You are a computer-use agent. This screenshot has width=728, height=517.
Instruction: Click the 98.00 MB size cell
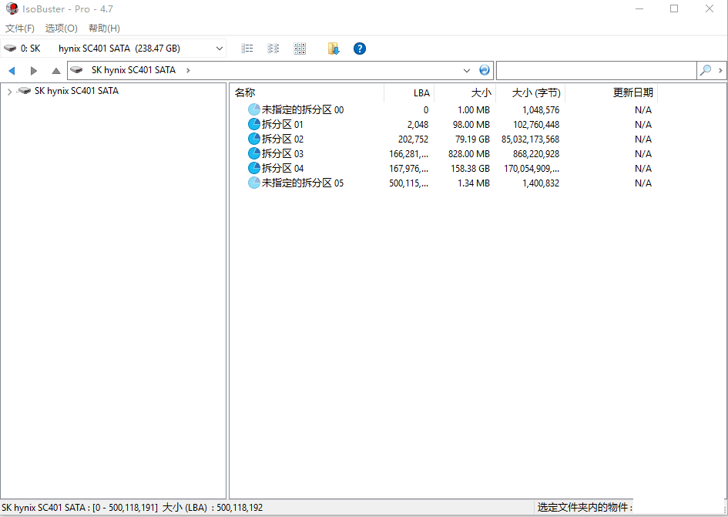pos(471,125)
